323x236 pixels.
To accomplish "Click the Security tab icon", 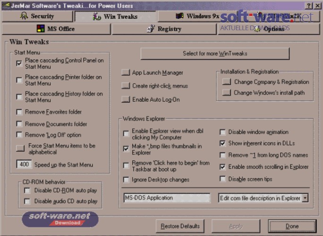I will [24, 16].
